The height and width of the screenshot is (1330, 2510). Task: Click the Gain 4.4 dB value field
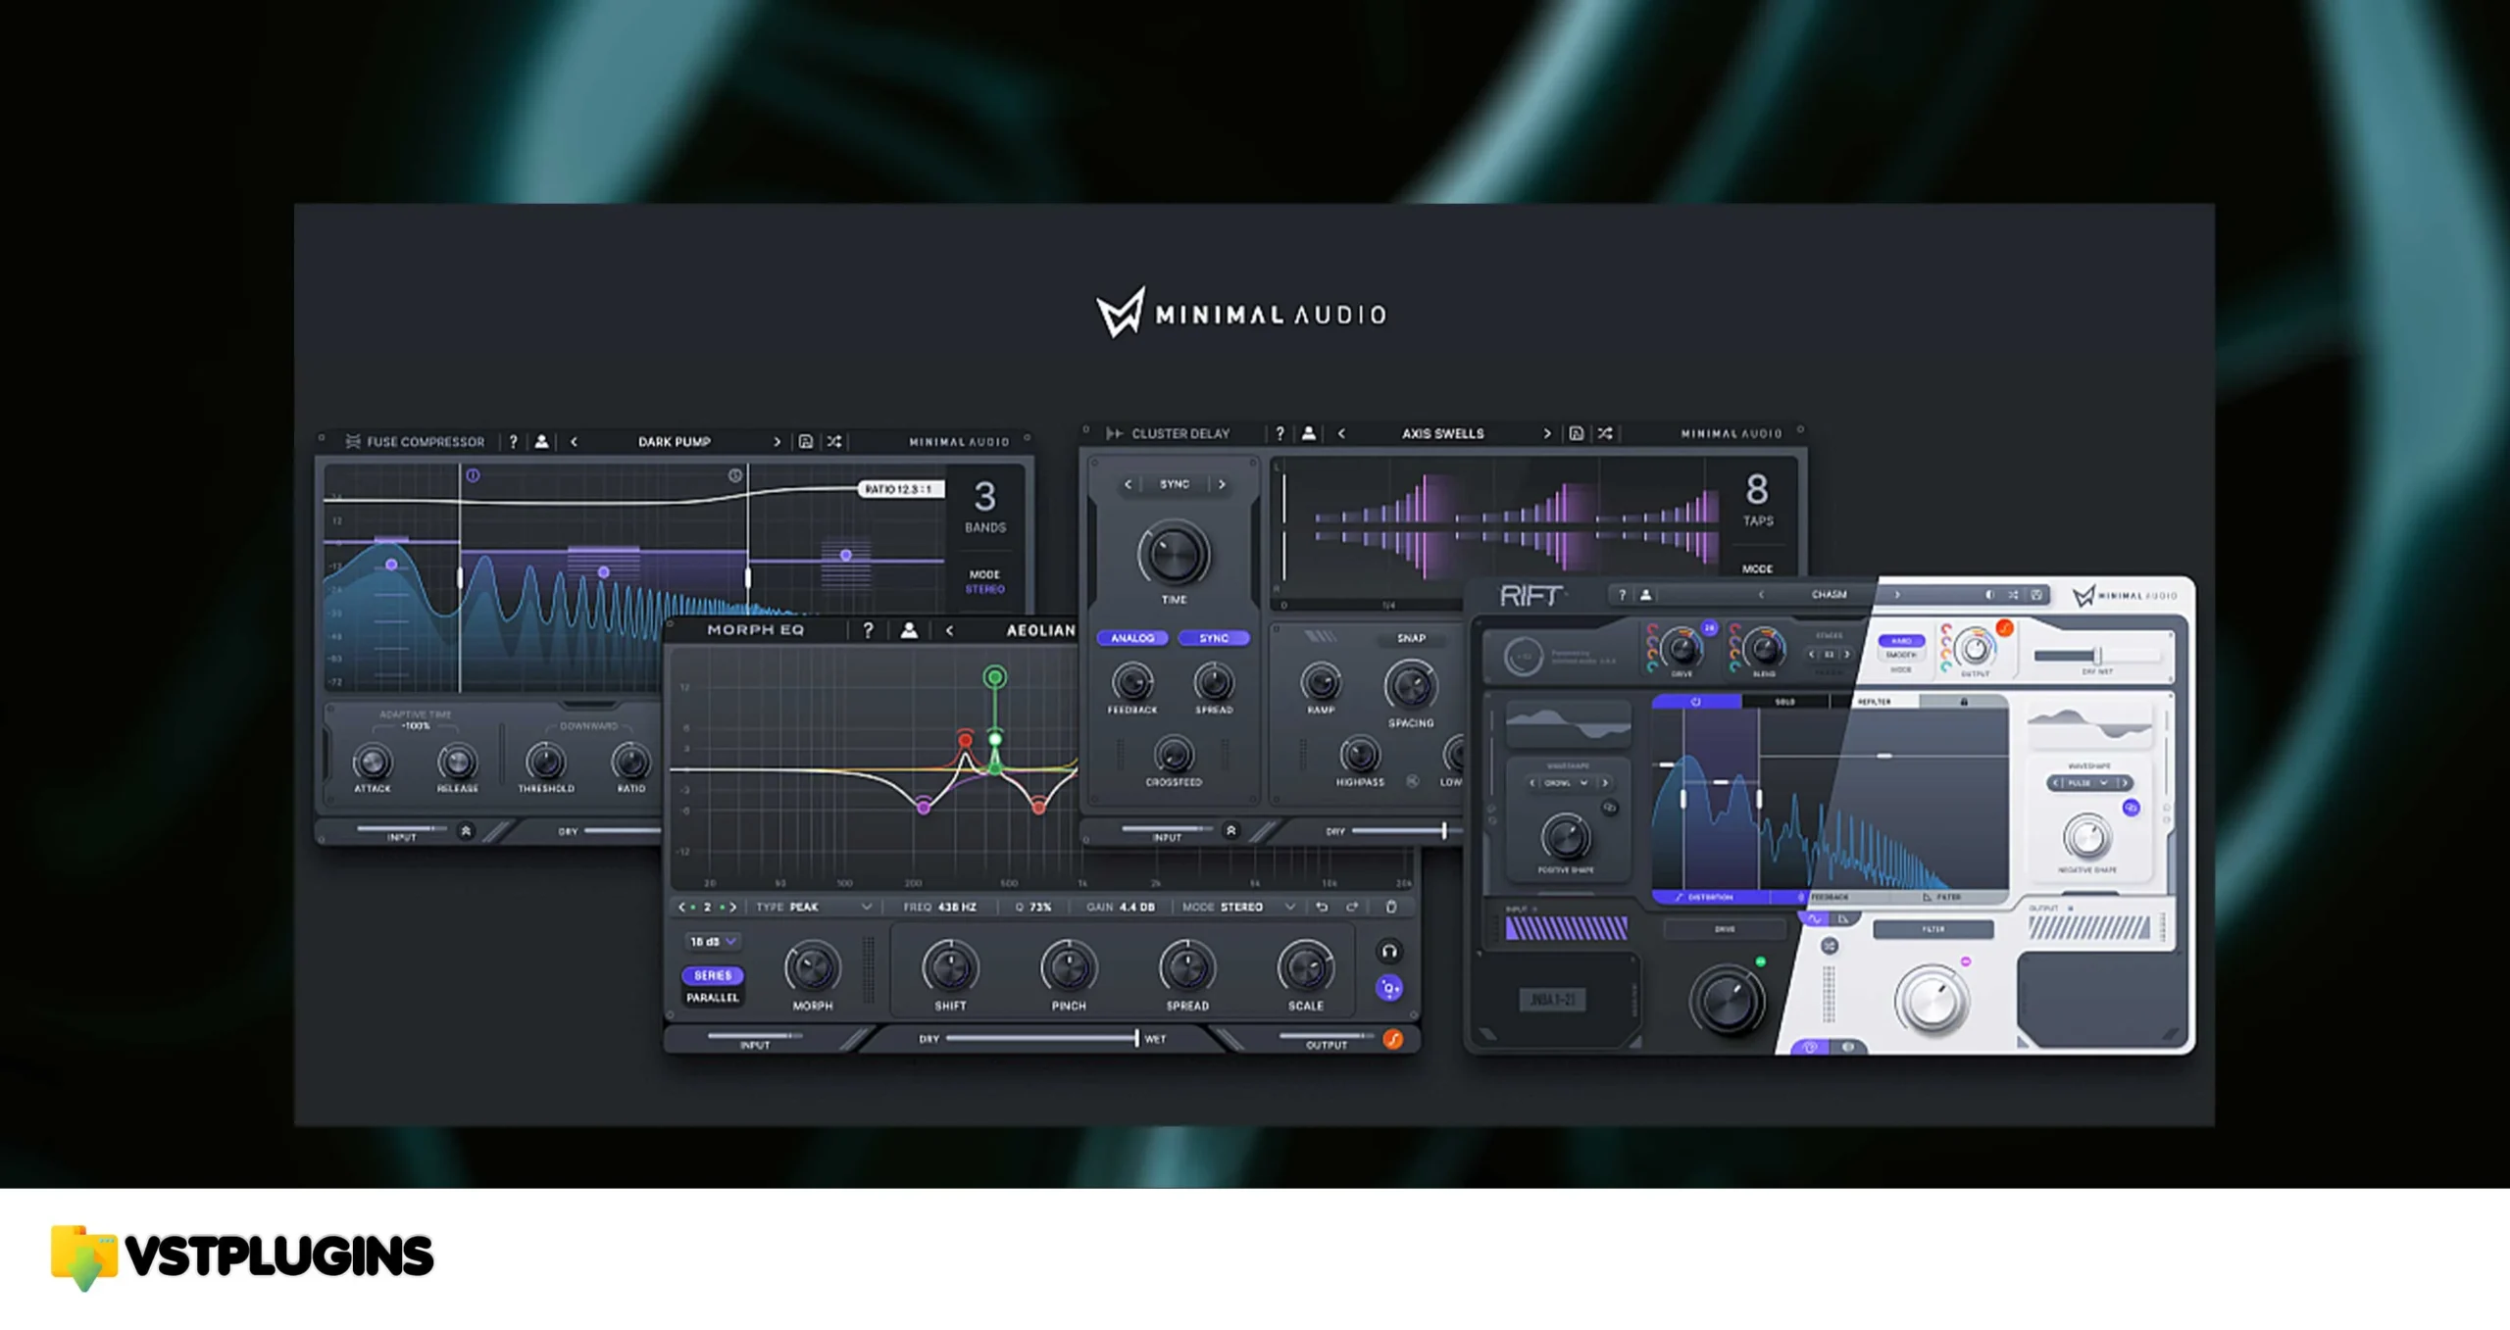[x=1120, y=907]
